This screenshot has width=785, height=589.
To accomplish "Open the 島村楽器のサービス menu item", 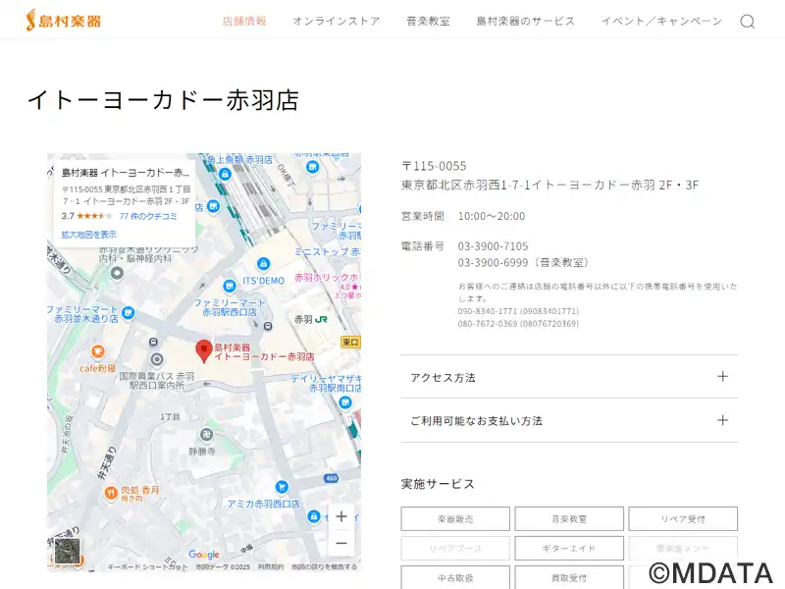I will tap(526, 21).
